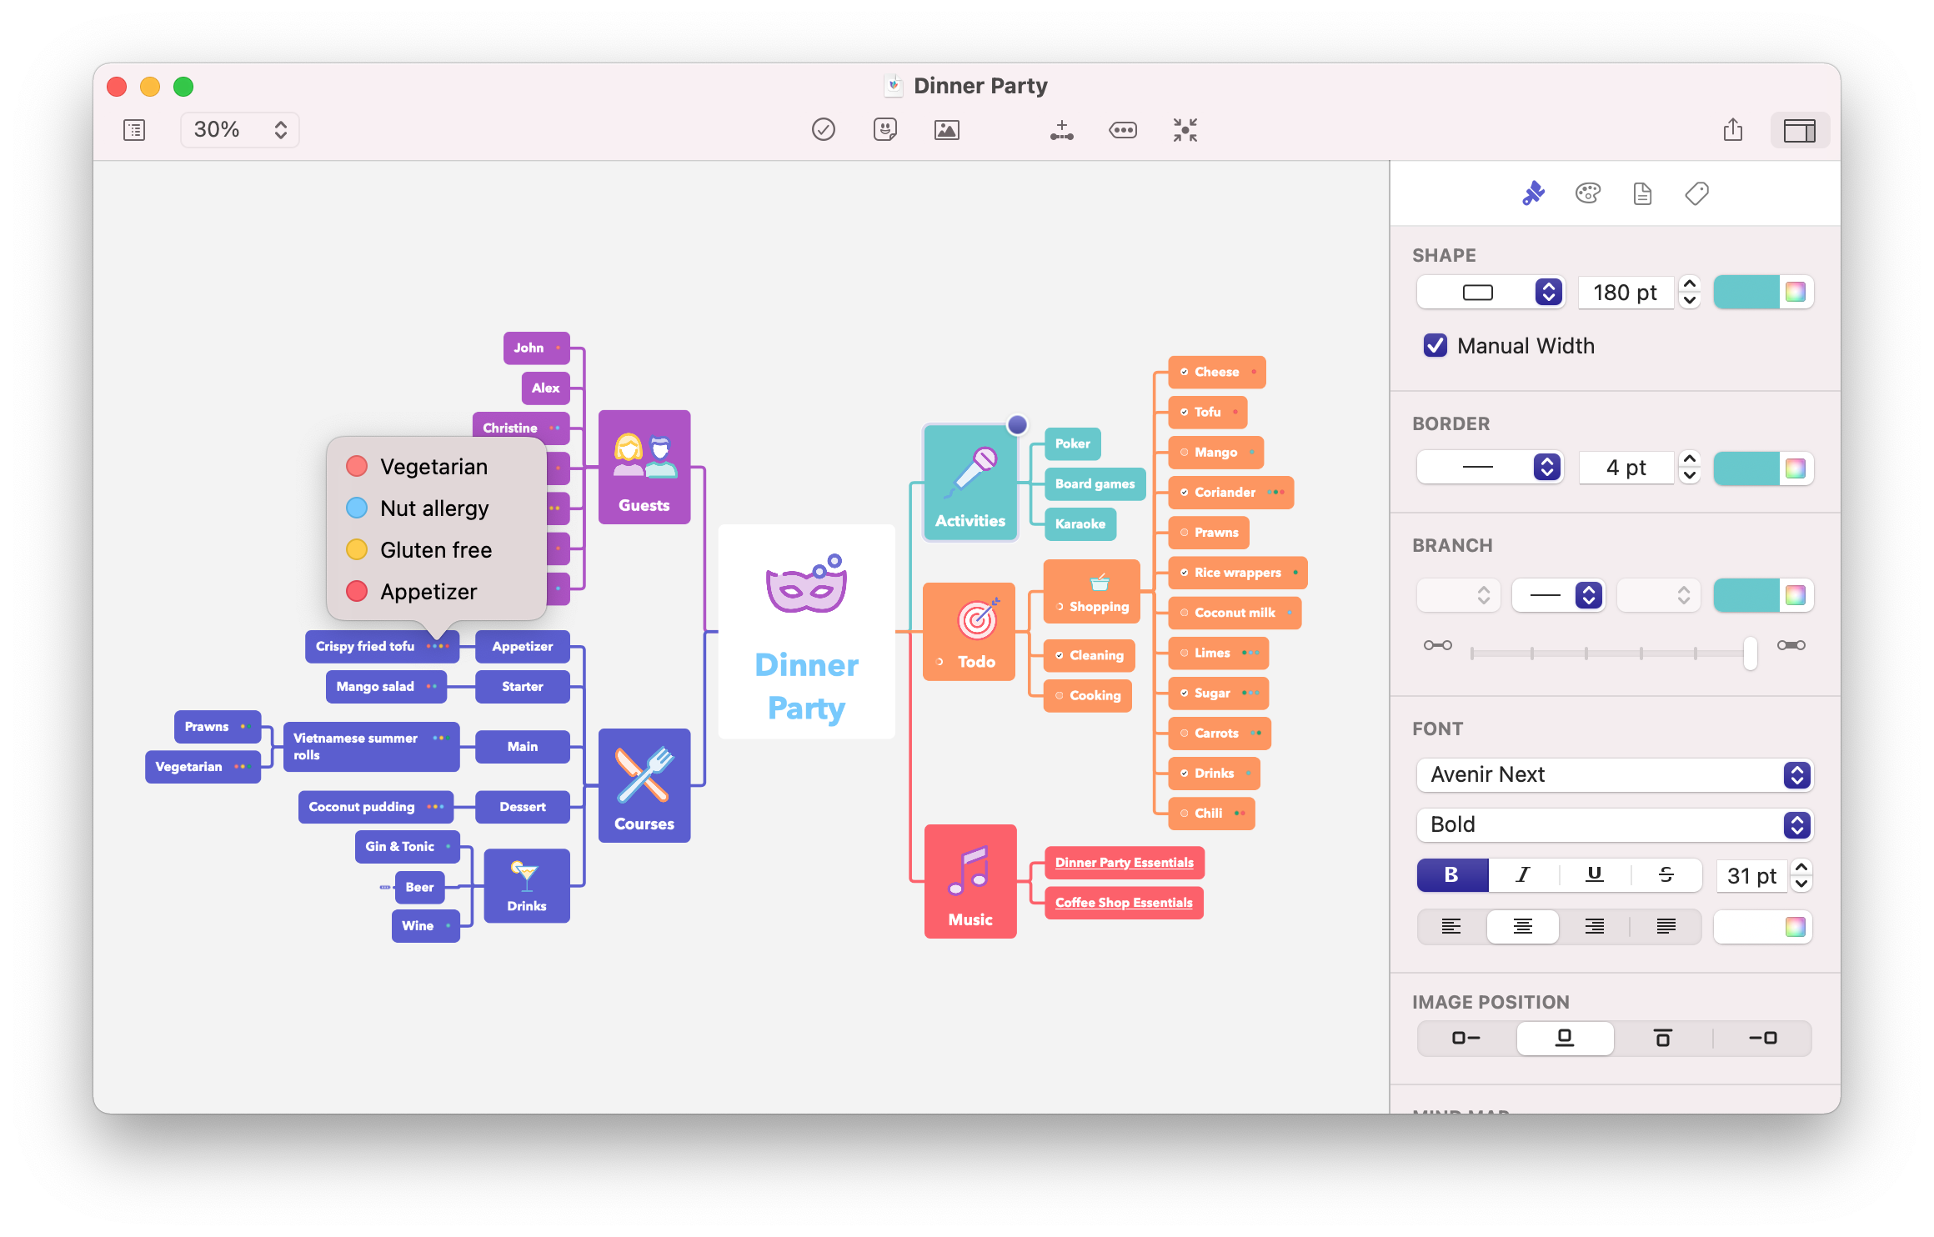The image size is (1934, 1237).
Task: Click the collapse map icon in toolbar
Action: [1185, 129]
